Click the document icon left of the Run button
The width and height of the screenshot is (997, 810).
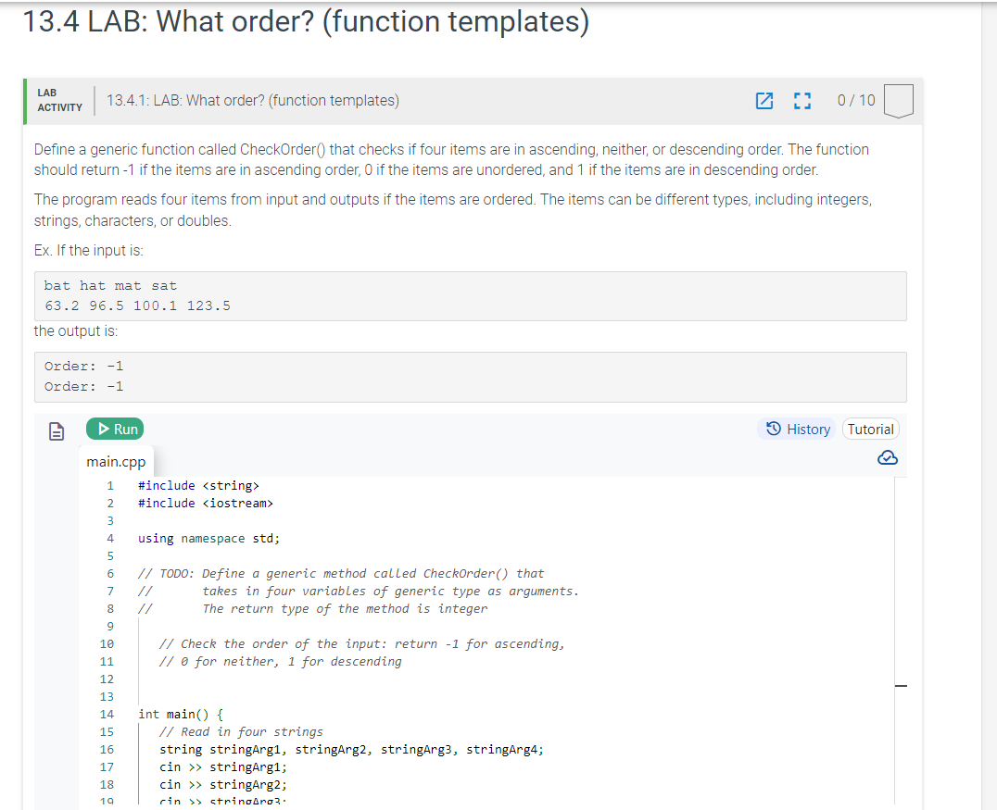click(x=57, y=429)
